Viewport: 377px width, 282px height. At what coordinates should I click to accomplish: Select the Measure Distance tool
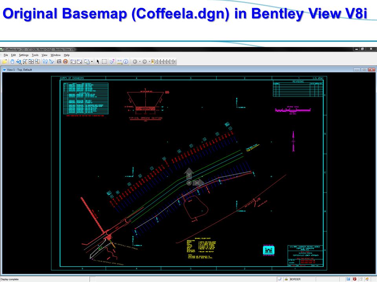pyautogui.click(x=119, y=61)
